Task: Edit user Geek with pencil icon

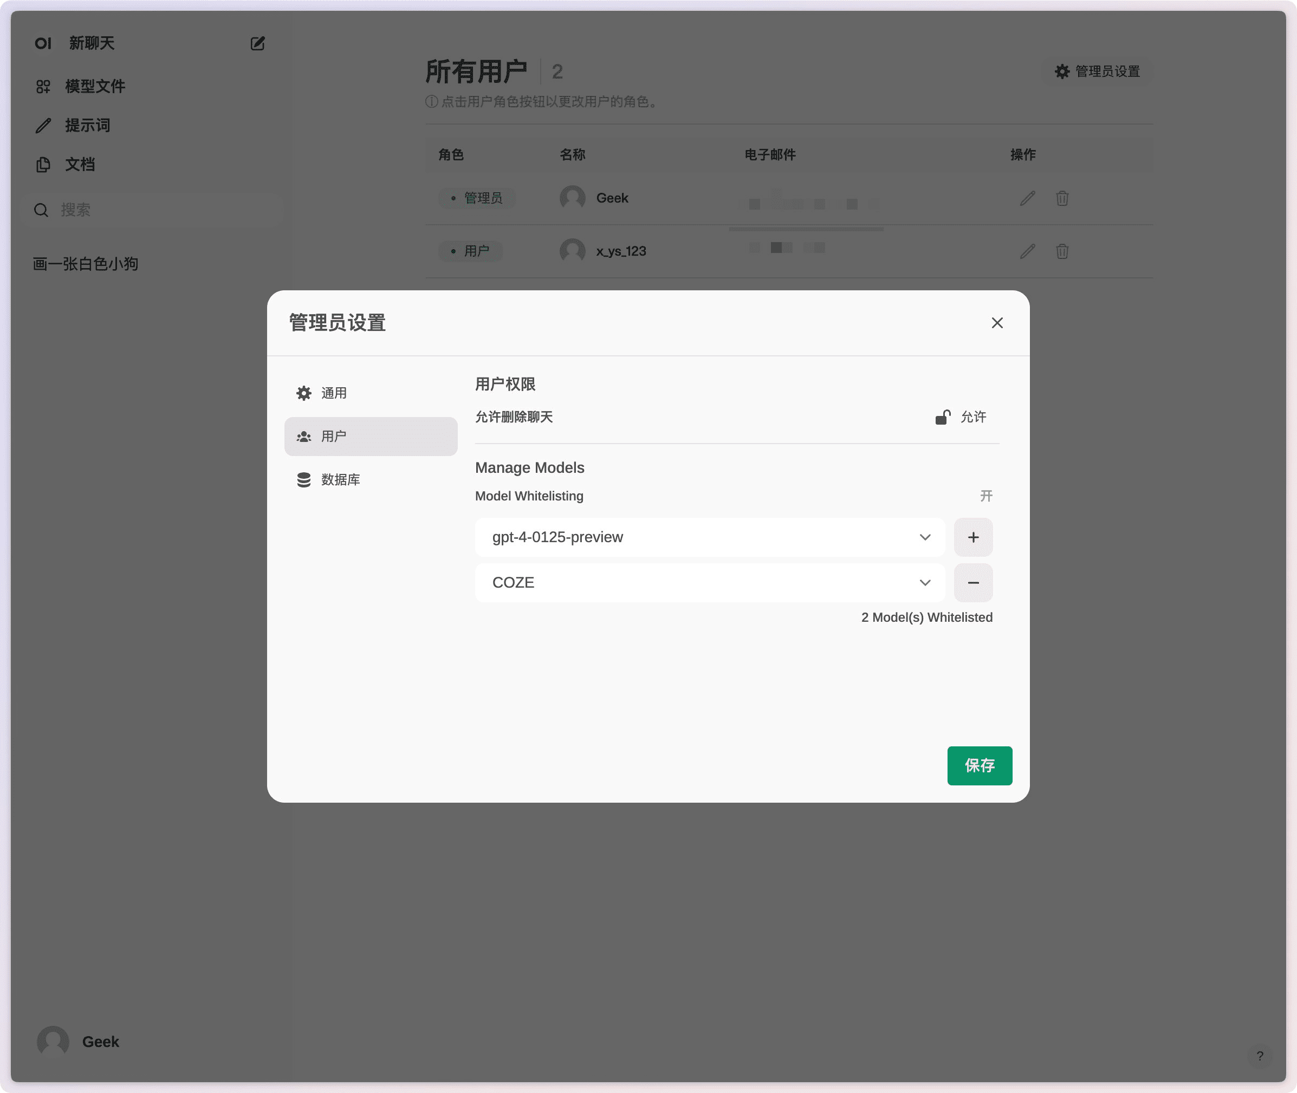Action: click(x=1027, y=198)
